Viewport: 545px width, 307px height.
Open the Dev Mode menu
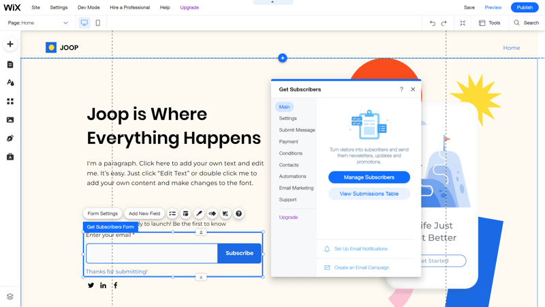point(89,8)
